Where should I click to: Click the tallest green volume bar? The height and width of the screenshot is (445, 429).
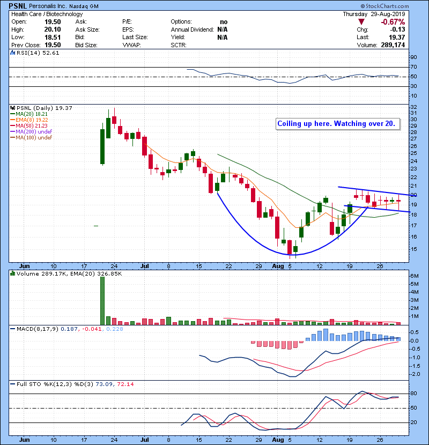pyautogui.click(x=102, y=301)
